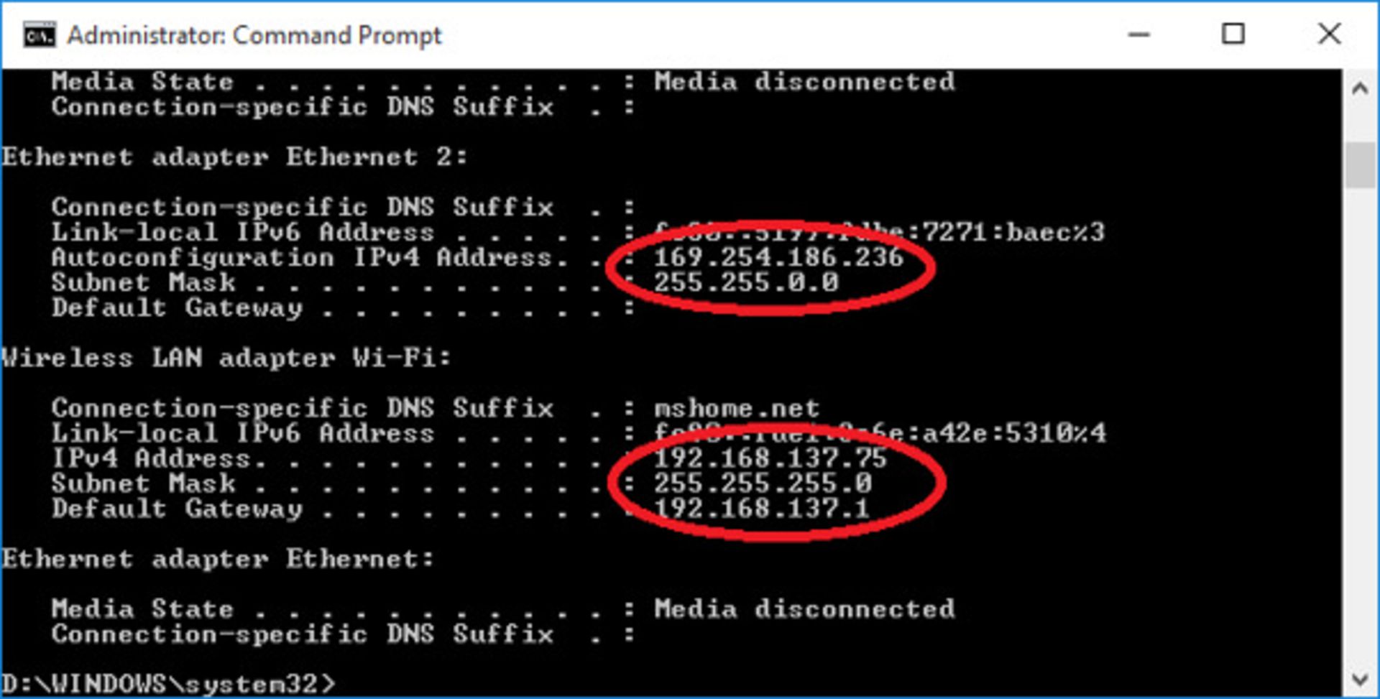This screenshot has height=699, width=1380.
Task: Click the Administrator: Command Prompt title text
Action: [x=254, y=35]
